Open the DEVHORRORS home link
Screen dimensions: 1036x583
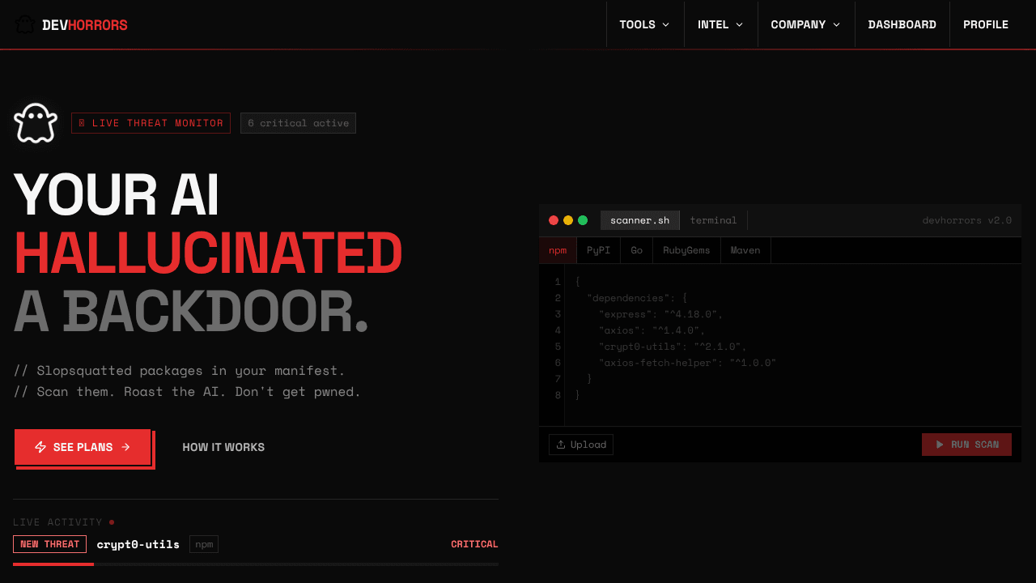[x=71, y=24]
